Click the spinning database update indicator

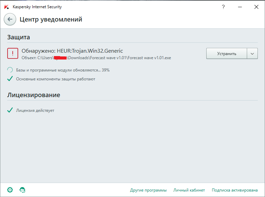(10, 70)
